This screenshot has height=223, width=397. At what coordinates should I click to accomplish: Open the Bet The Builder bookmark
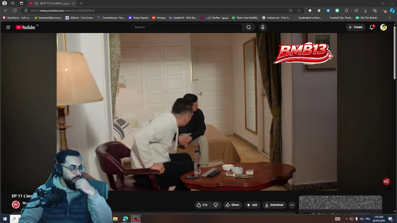[x=367, y=18]
